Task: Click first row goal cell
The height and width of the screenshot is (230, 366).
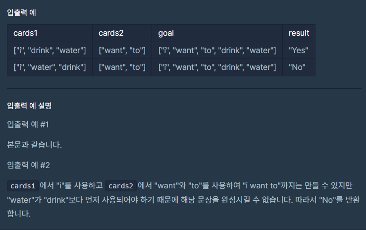Action: click(x=217, y=51)
